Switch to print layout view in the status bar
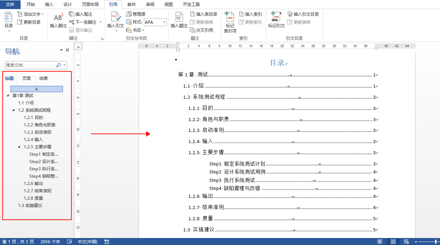The height and width of the screenshot is (245, 440). (393, 242)
